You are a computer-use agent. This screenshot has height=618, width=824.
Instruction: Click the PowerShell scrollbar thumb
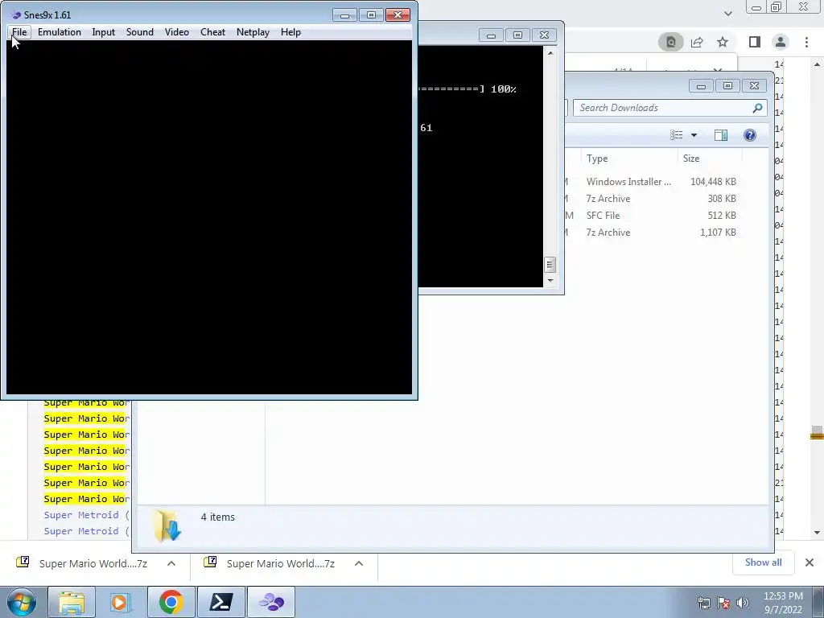[550, 264]
